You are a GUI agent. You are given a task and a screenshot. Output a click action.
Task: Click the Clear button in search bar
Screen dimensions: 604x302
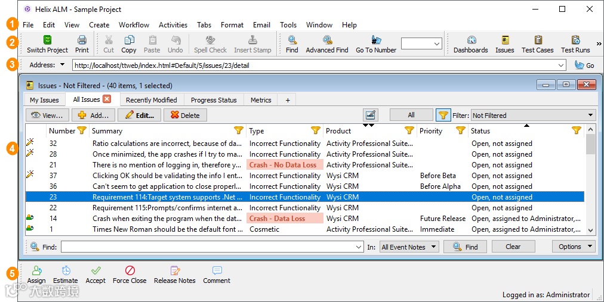tap(513, 247)
